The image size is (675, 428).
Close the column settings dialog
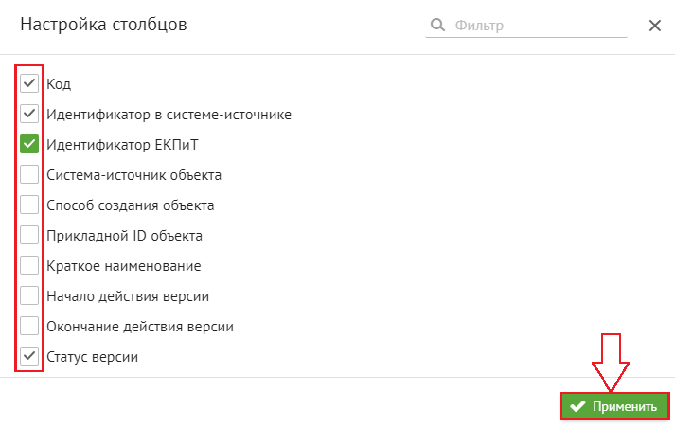coord(655,26)
